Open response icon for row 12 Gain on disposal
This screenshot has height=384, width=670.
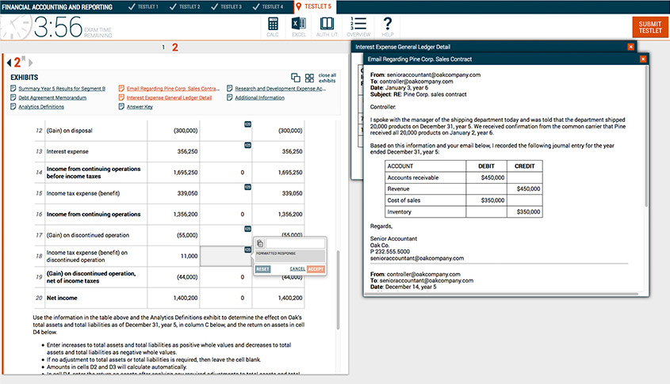(247, 124)
